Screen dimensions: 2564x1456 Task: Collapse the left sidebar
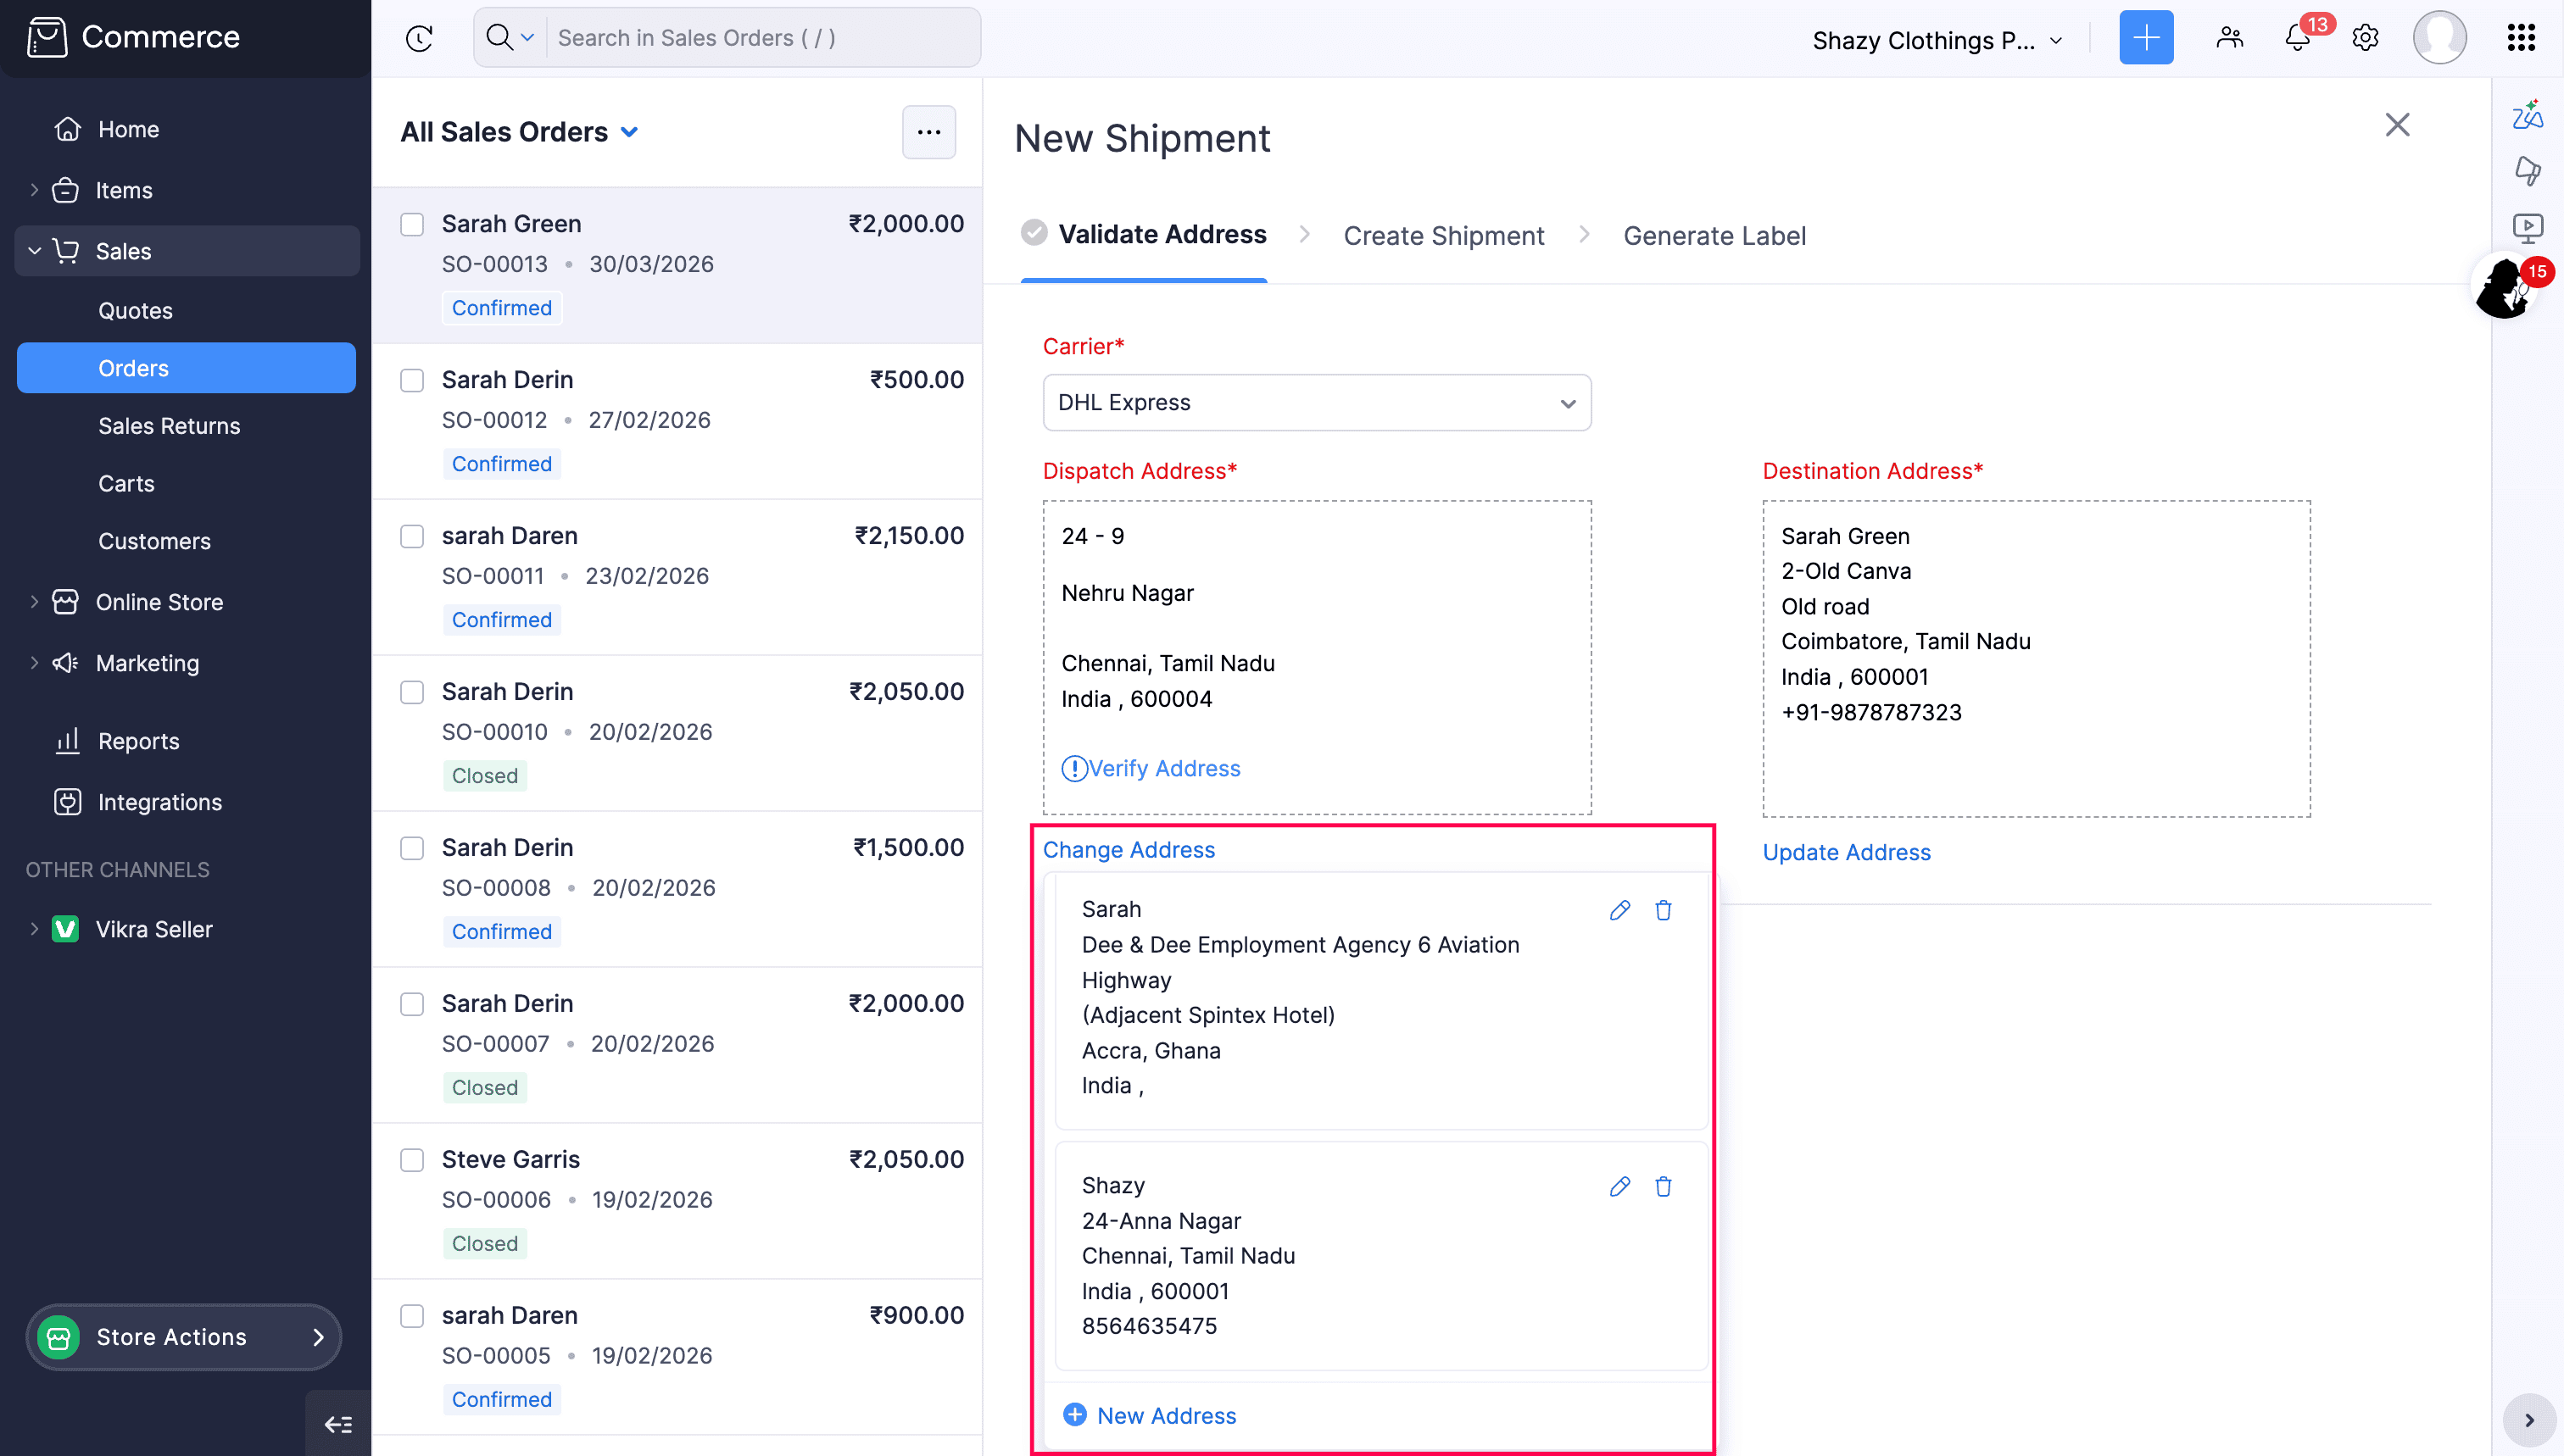(338, 1423)
